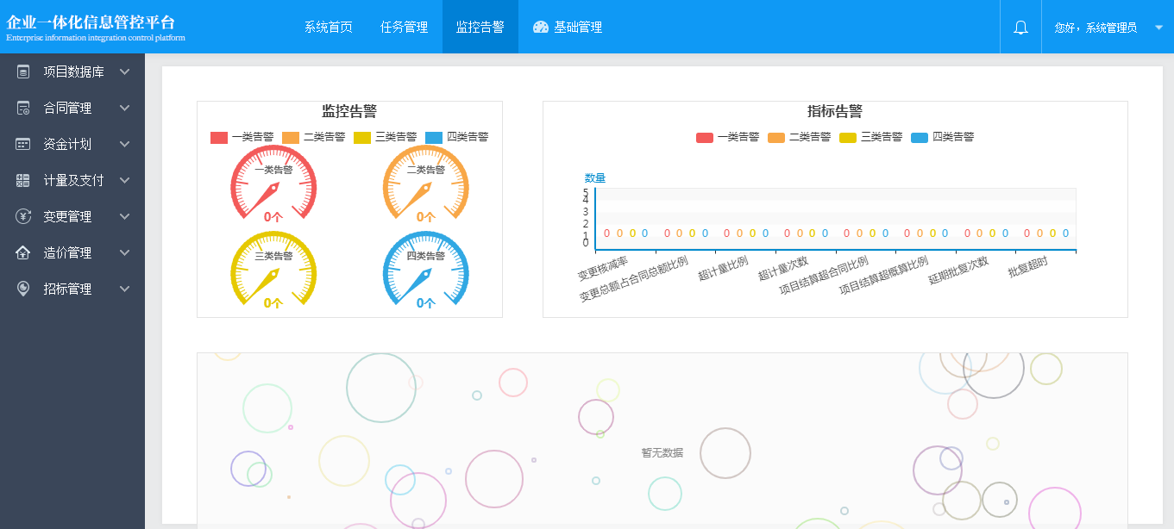Click the orange 0个 gauge value
The width and height of the screenshot is (1174, 529).
coord(426,217)
